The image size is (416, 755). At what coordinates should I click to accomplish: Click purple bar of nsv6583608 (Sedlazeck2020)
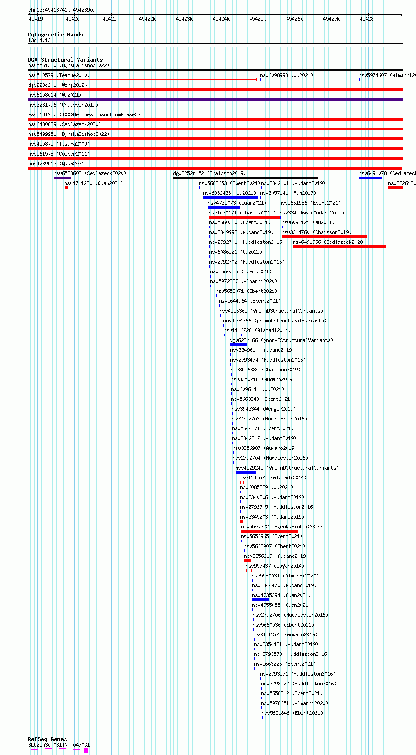coord(62,178)
